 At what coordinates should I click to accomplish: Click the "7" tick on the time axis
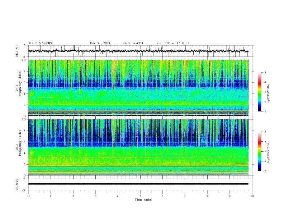click(185, 196)
